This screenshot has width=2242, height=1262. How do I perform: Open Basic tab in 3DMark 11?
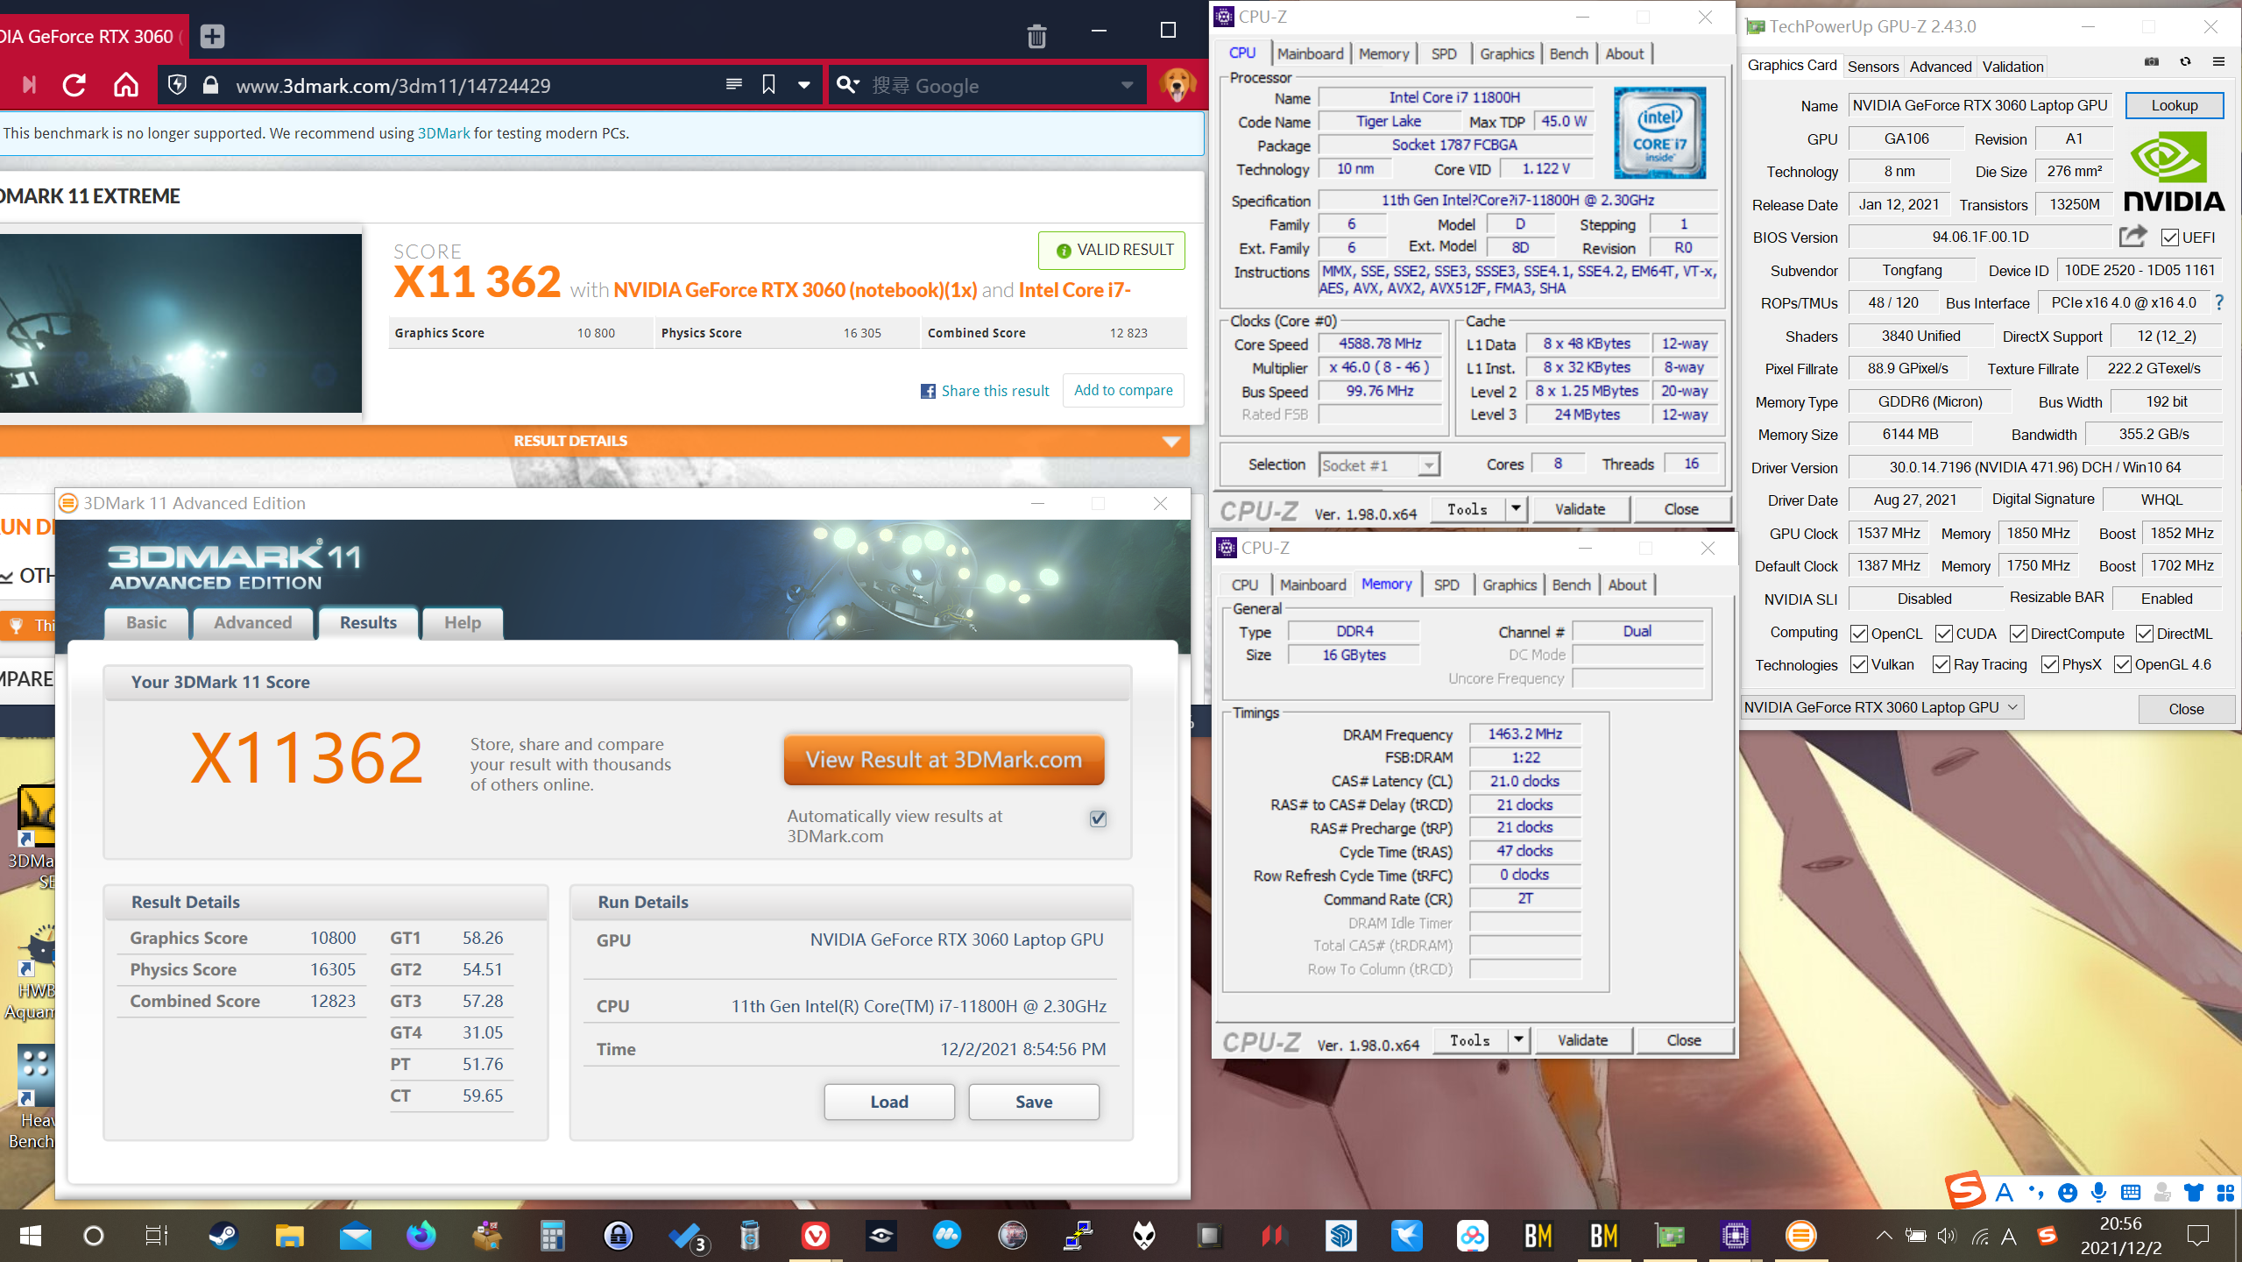146,622
